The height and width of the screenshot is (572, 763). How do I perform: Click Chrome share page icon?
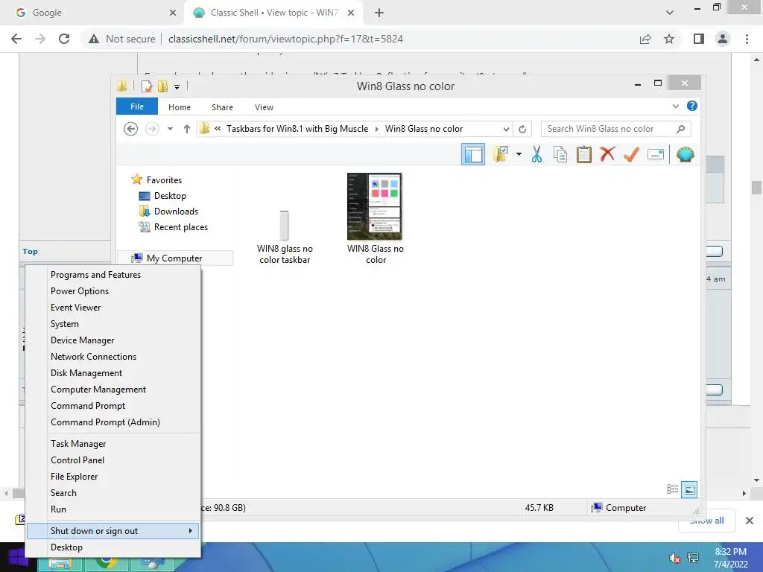click(x=645, y=39)
